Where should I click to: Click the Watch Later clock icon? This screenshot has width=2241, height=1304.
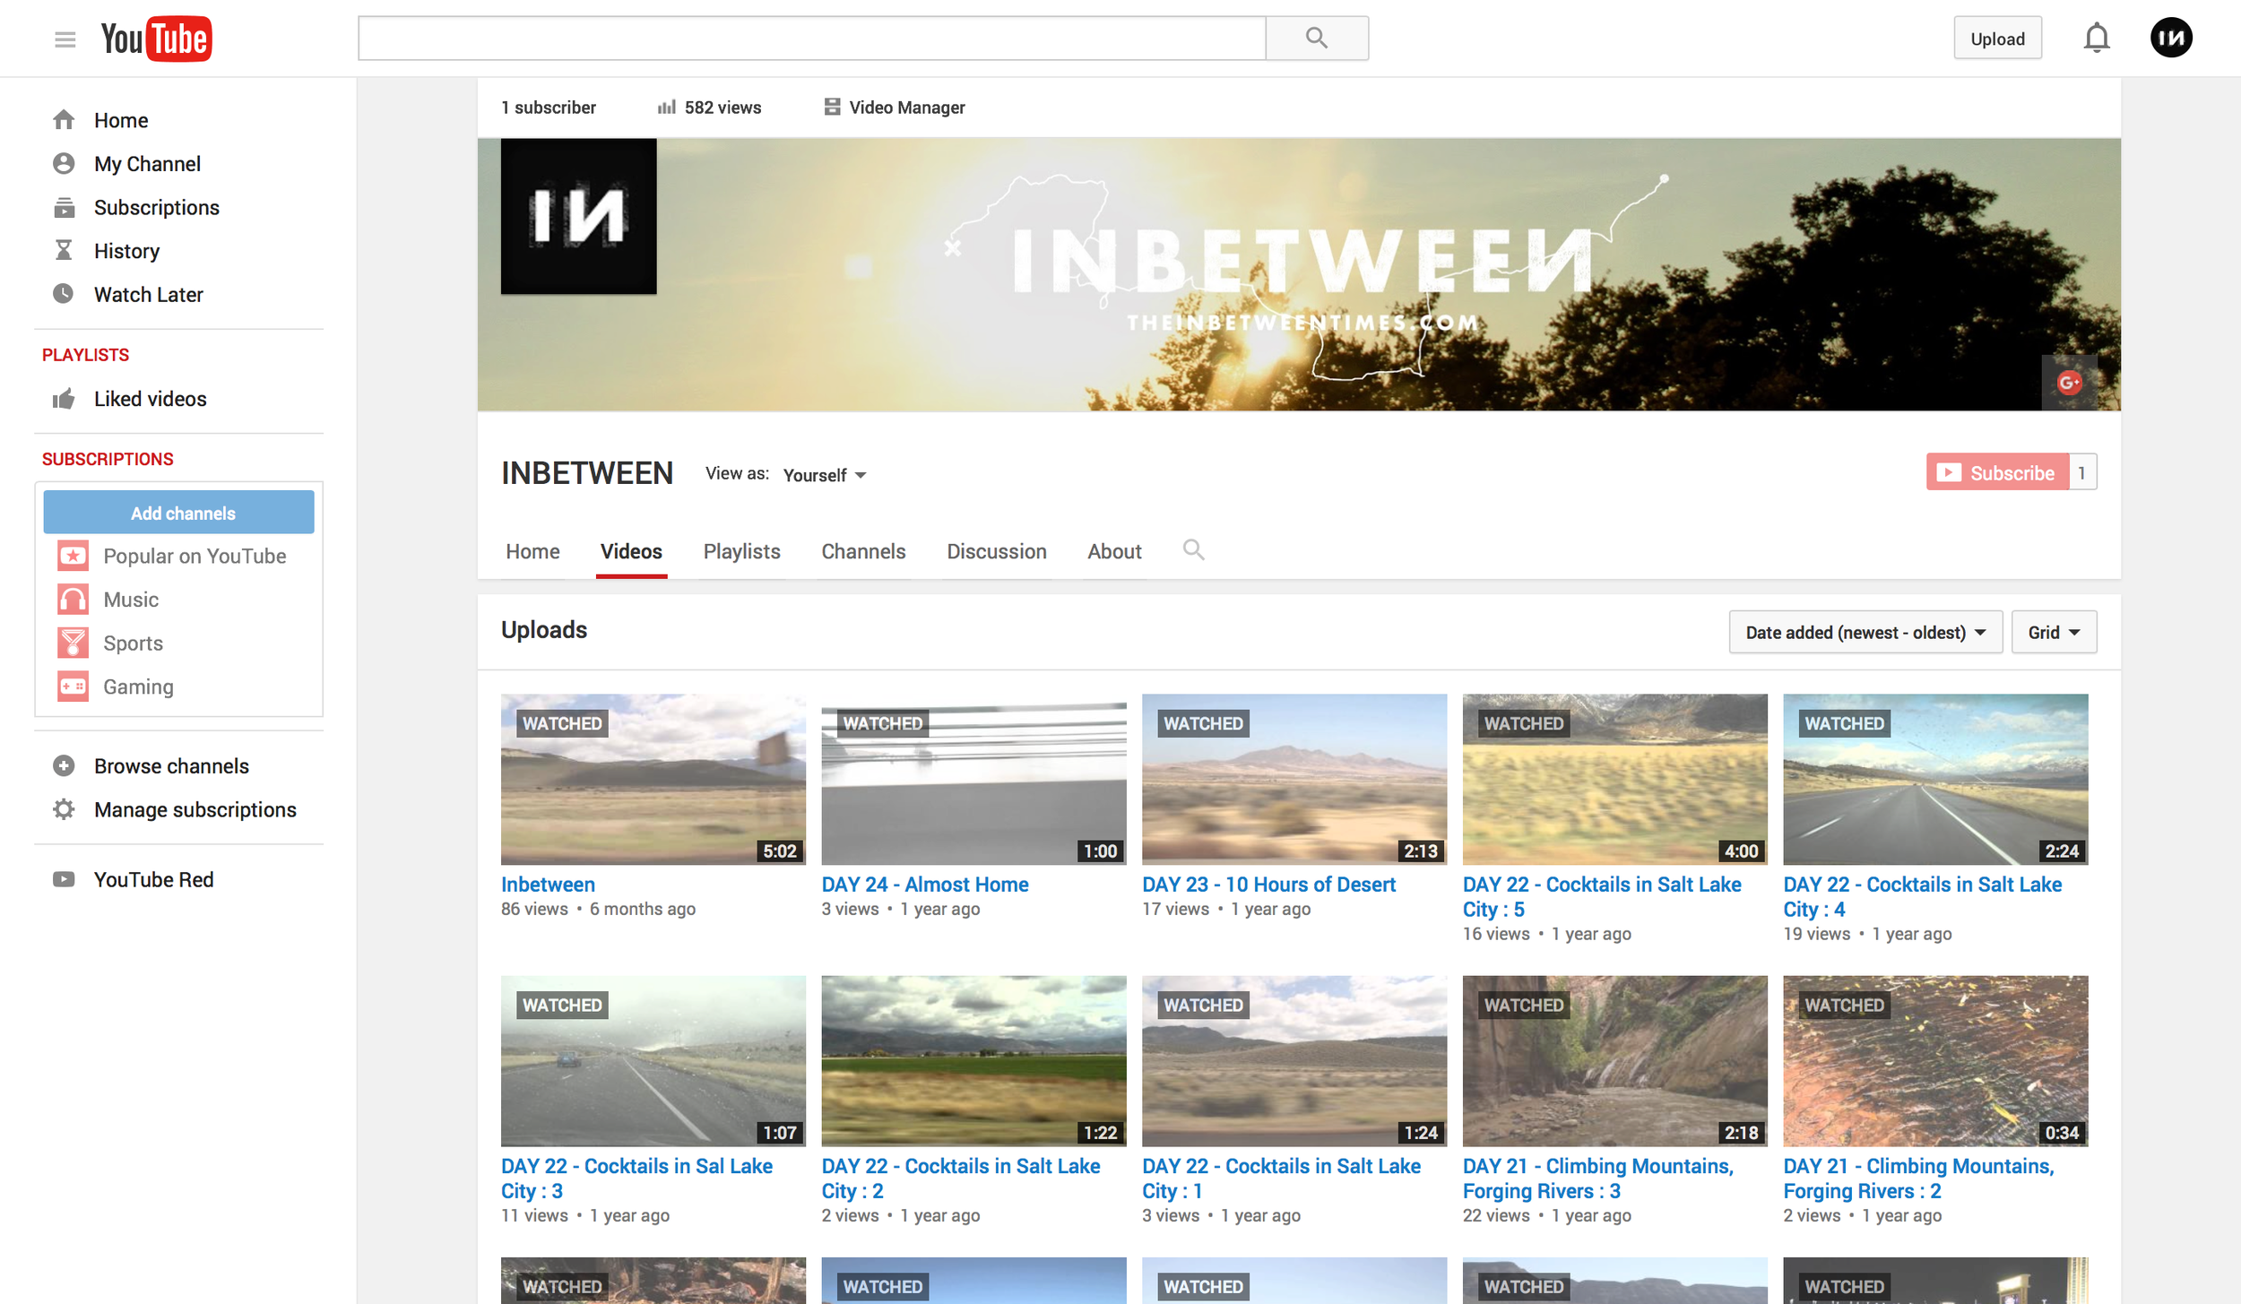coord(64,294)
